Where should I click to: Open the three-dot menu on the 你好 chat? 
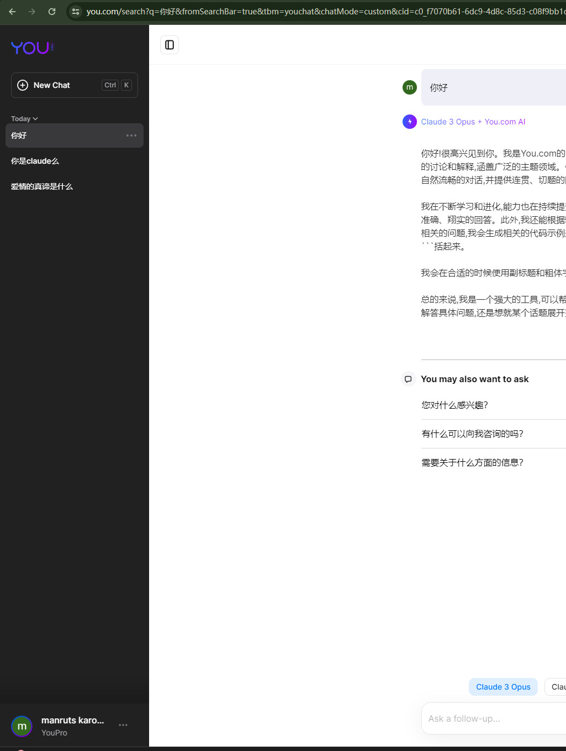pos(131,135)
